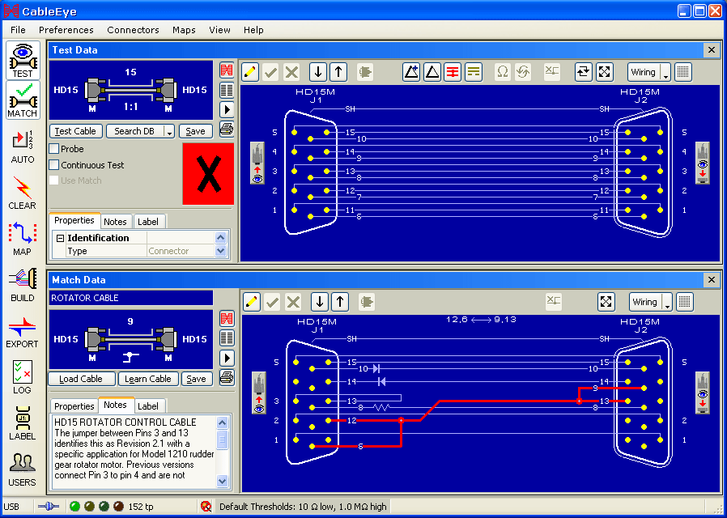
Task: Switch to the Label tab in Match Data
Action: [x=149, y=405]
